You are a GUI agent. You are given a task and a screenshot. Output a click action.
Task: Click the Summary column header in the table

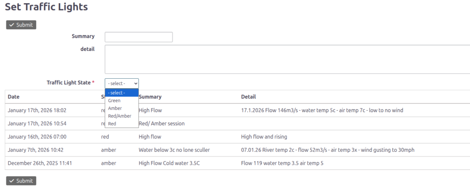(150, 97)
